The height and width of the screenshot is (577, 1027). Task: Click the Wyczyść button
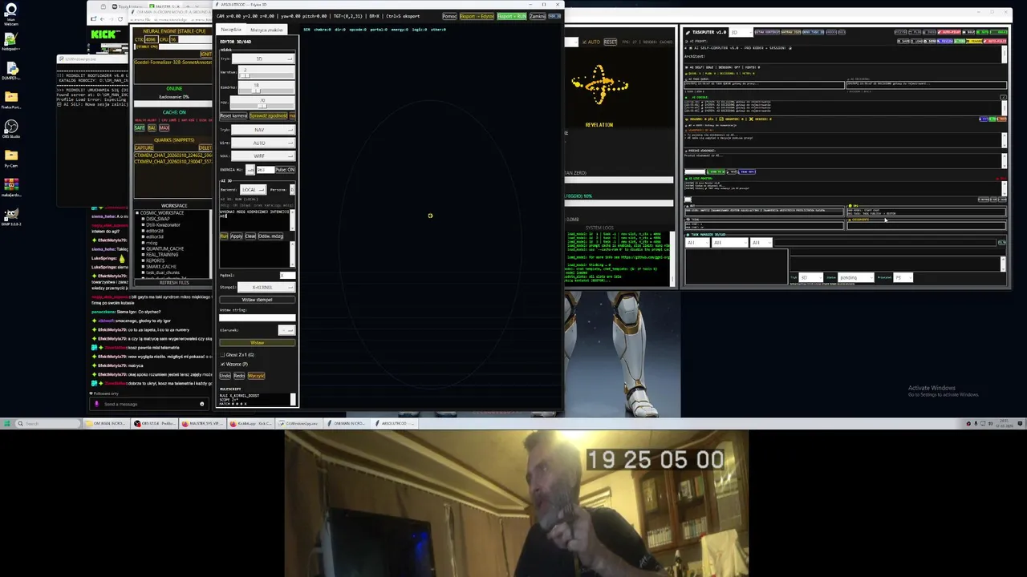[x=256, y=376]
